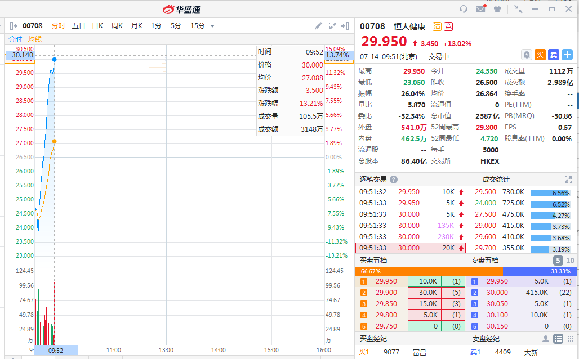Add stock to watchlist with plus icon
The image size is (579, 359).
click(567, 55)
